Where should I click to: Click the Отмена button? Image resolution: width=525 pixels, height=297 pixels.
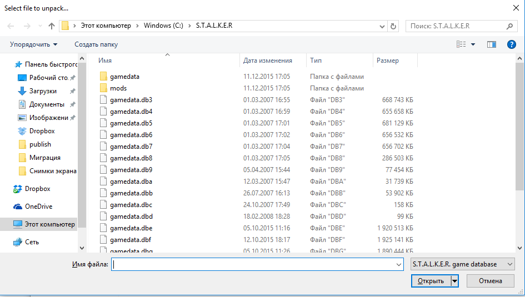pyautogui.click(x=490, y=281)
